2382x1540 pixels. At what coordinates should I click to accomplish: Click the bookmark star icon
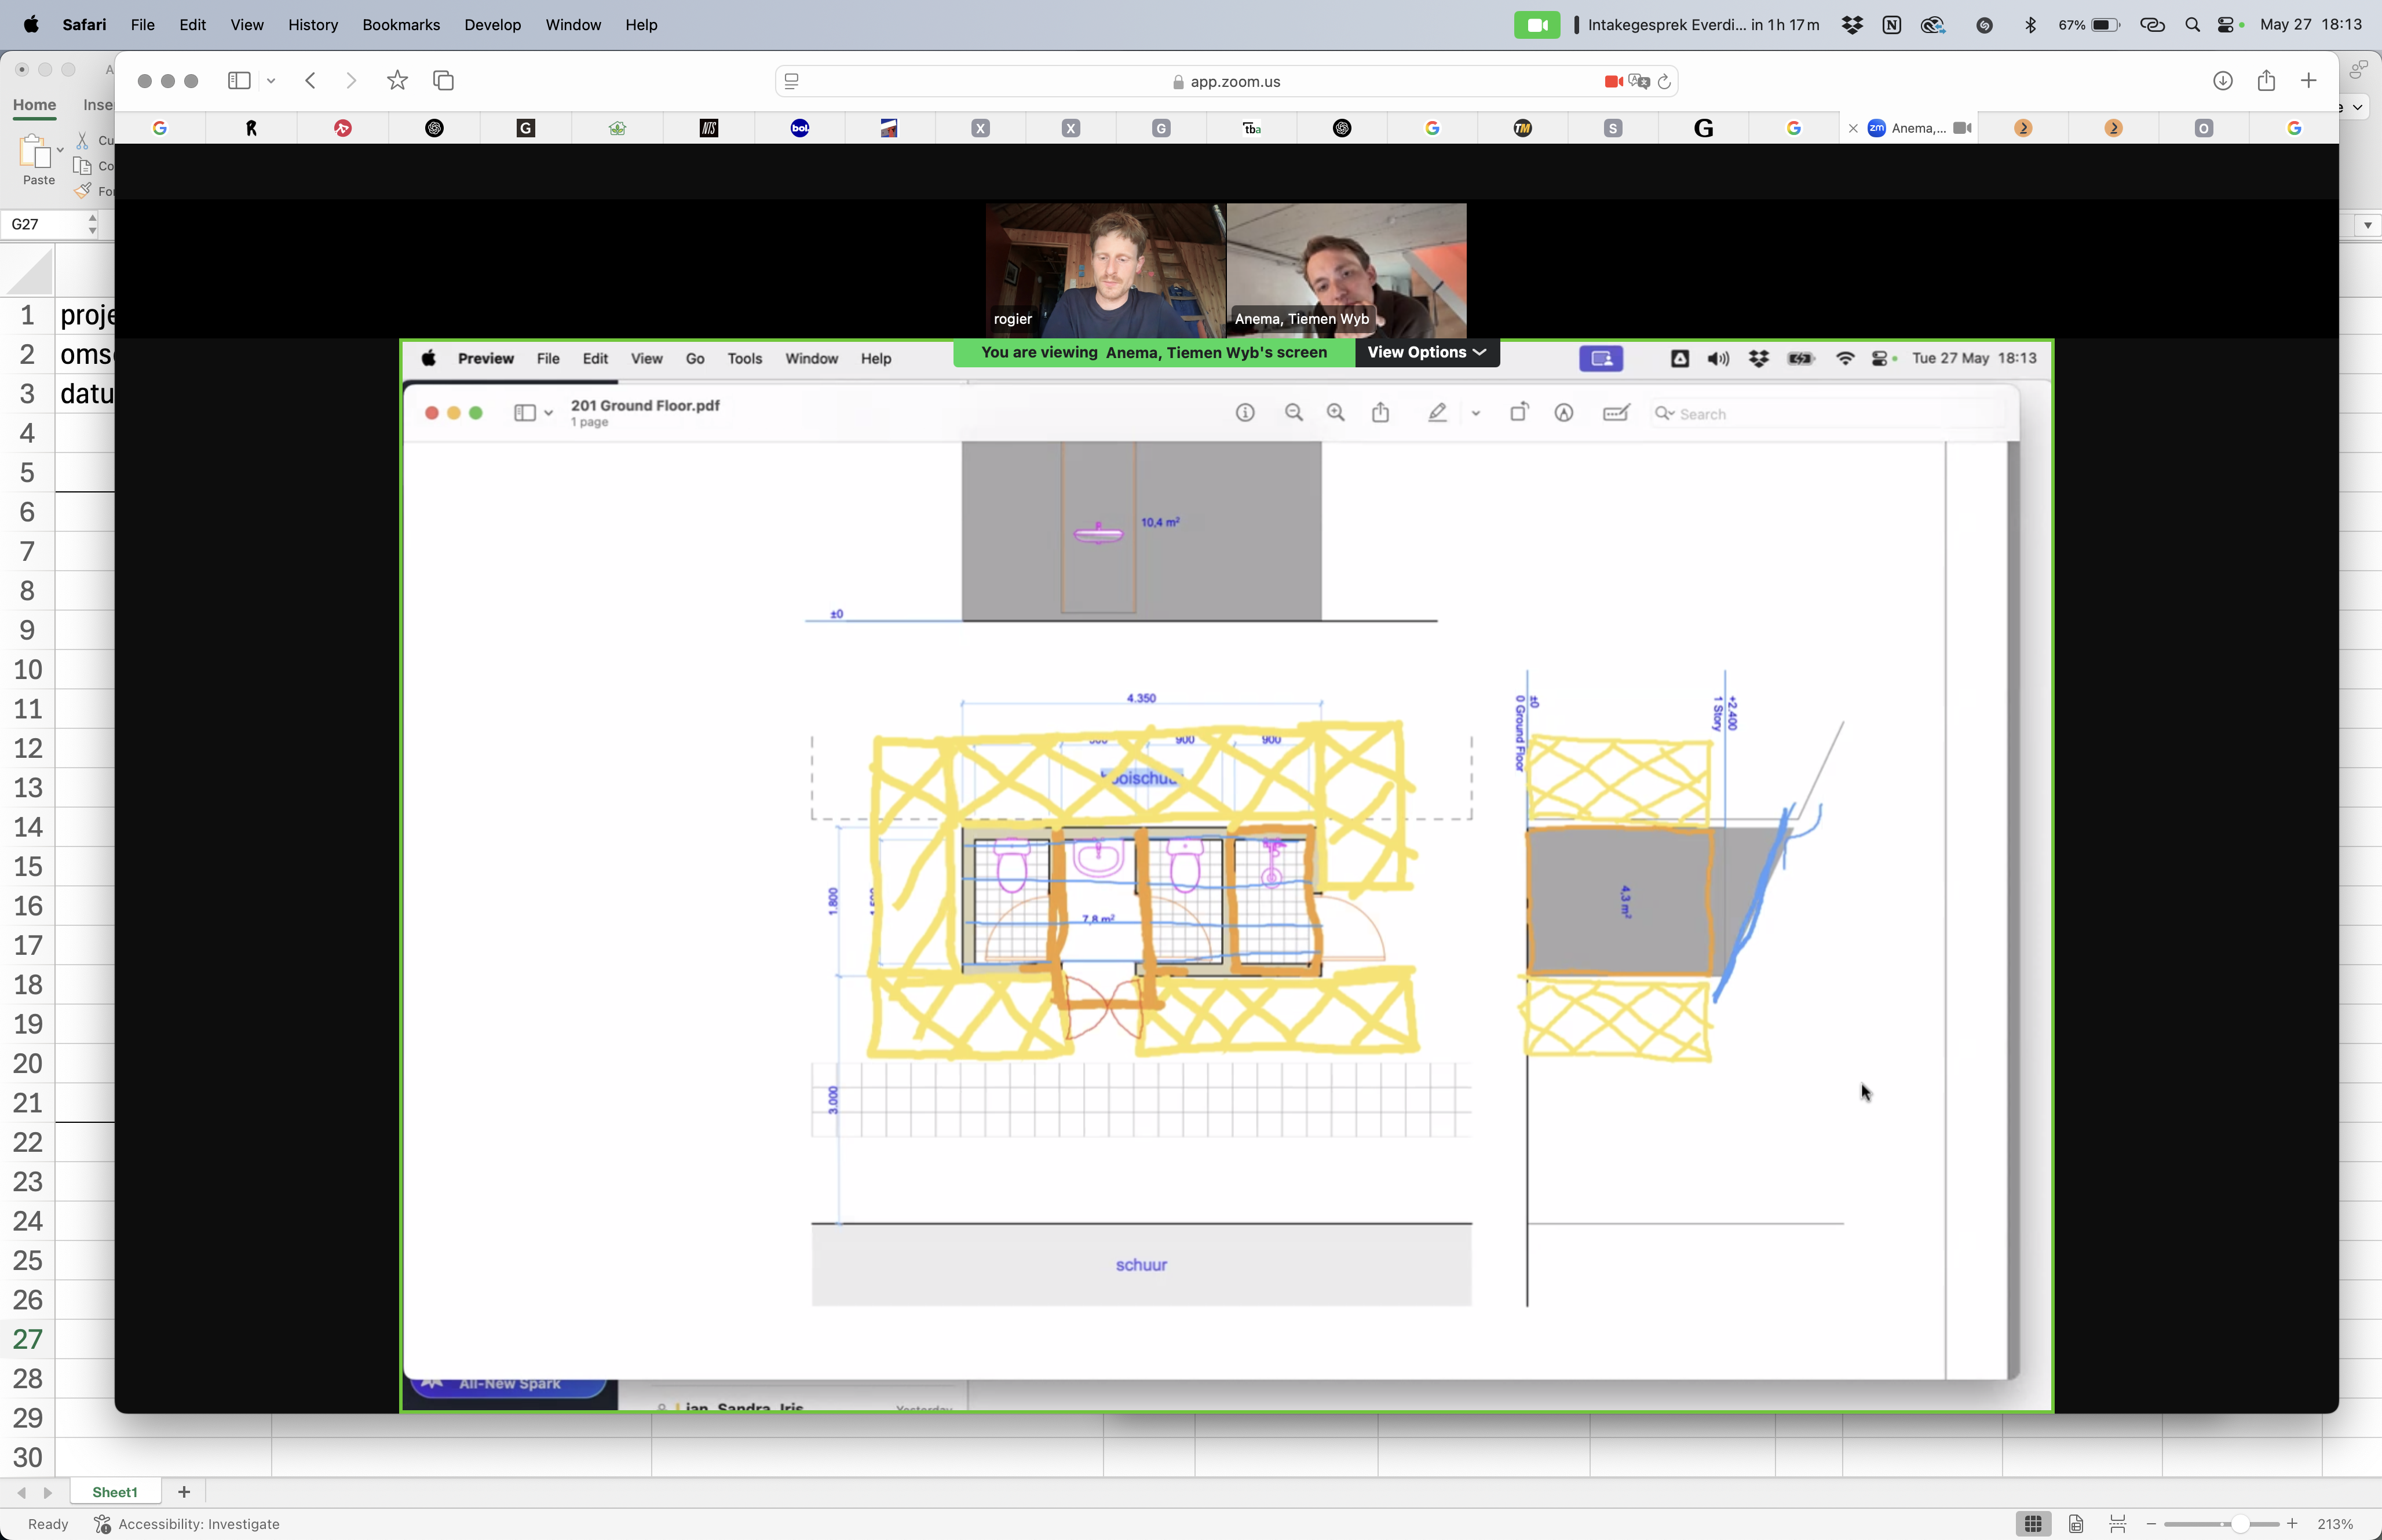397,81
